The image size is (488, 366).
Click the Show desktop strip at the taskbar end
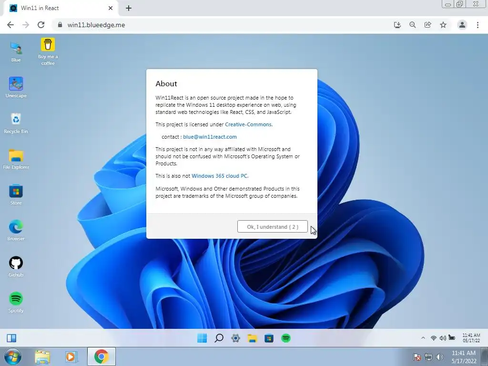tap(485, 356)
